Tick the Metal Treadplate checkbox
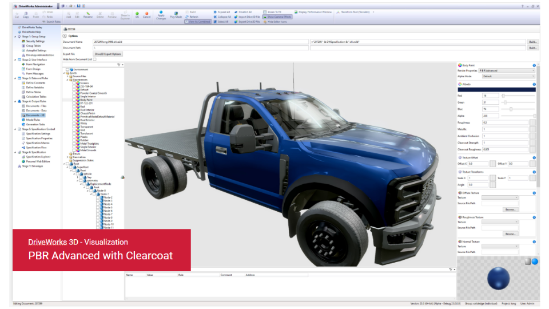Screen dimensions: 549x309 click(74, 144)
